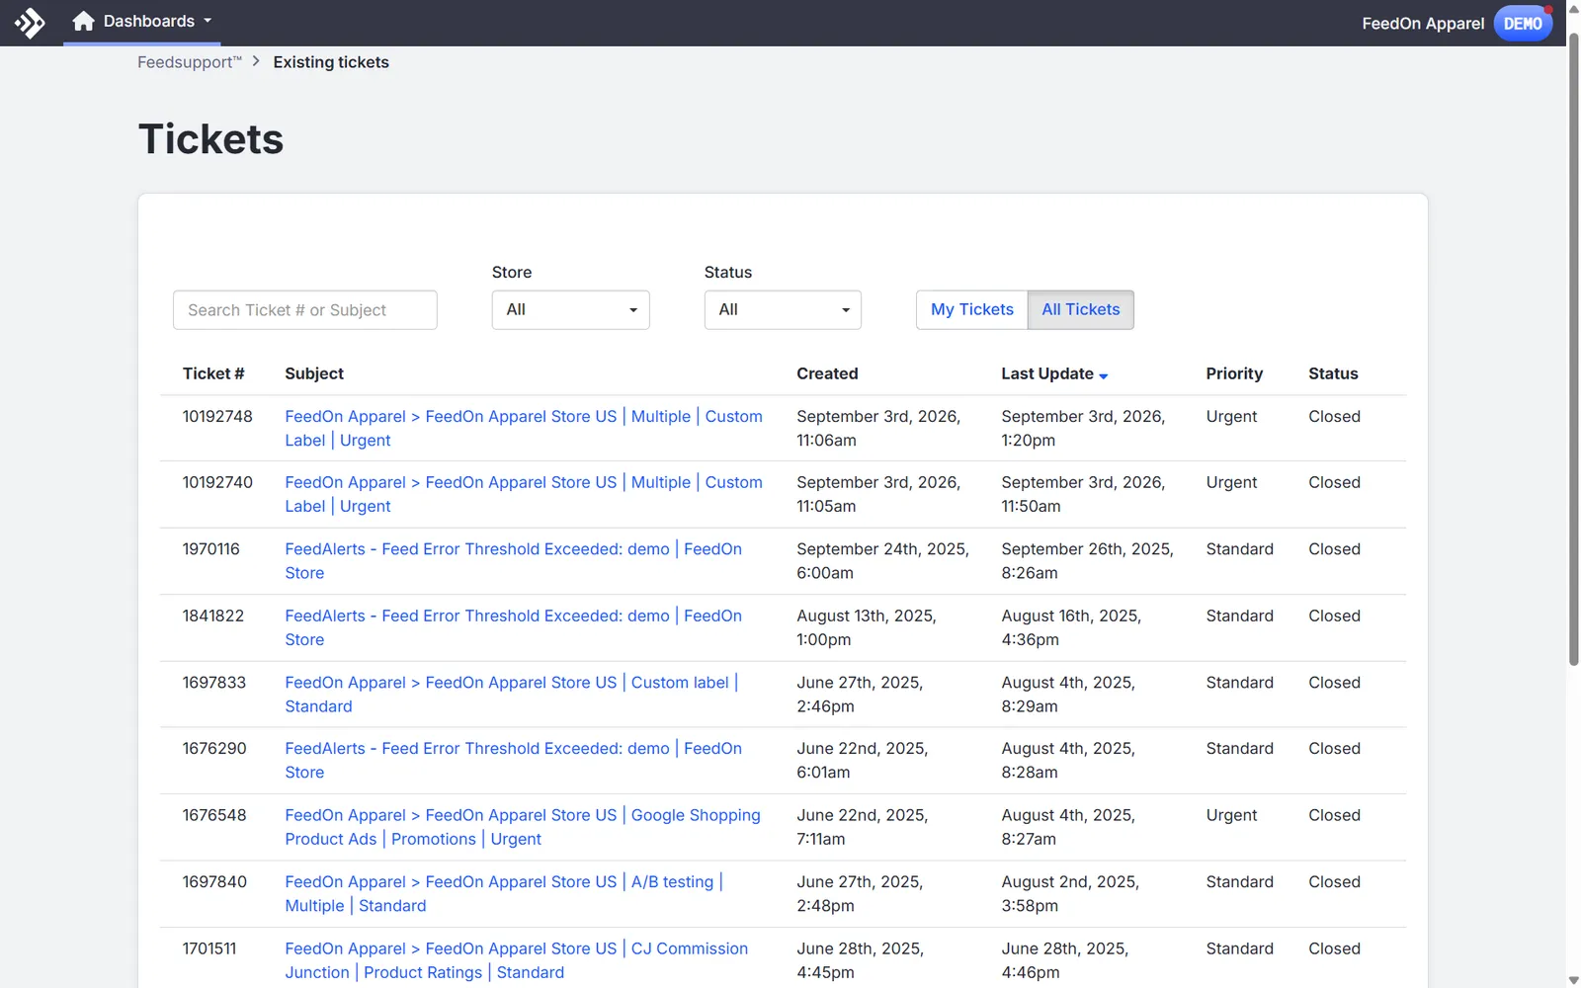Image resolution: width=1581 pixels, height=988 pixels.
Task: Open ticket 1841822 FeedAlerts link
Action: click(x=513, y=627)
